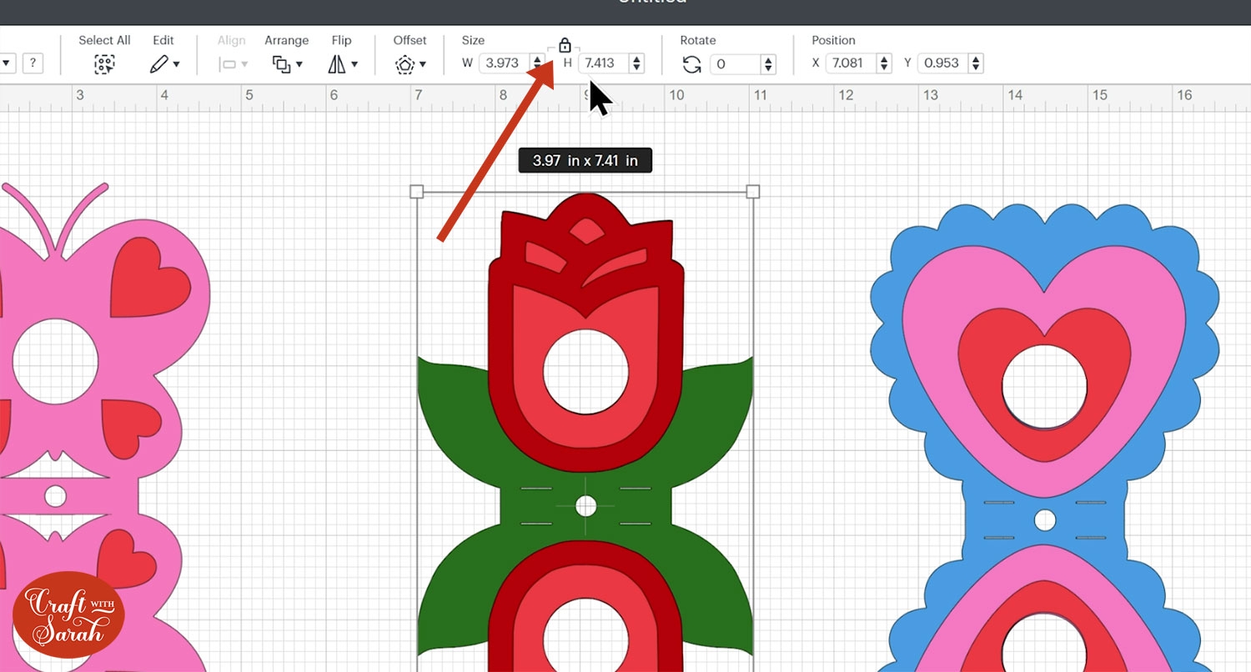Image resolution: width=1251 pixels, height=672 pixels.
Task: Click the Flip mirror icon
Action: (x=338, y=63)
